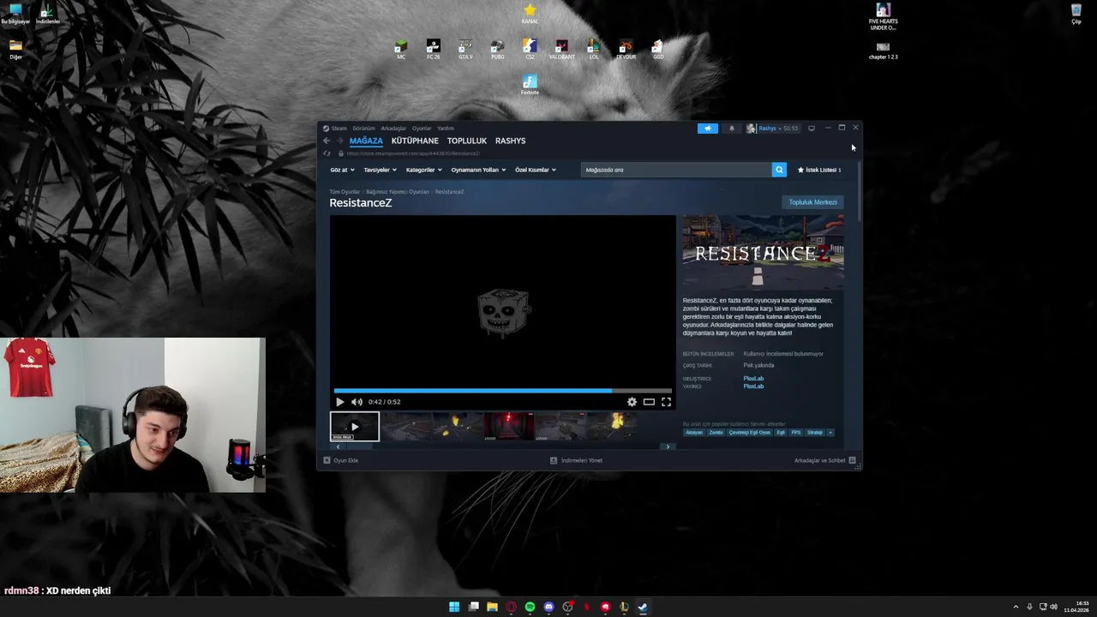Viewport: 1097px width, 617px height.
Task: Select the red corridor screenshot thumbnail
Action: coord(508,427)
